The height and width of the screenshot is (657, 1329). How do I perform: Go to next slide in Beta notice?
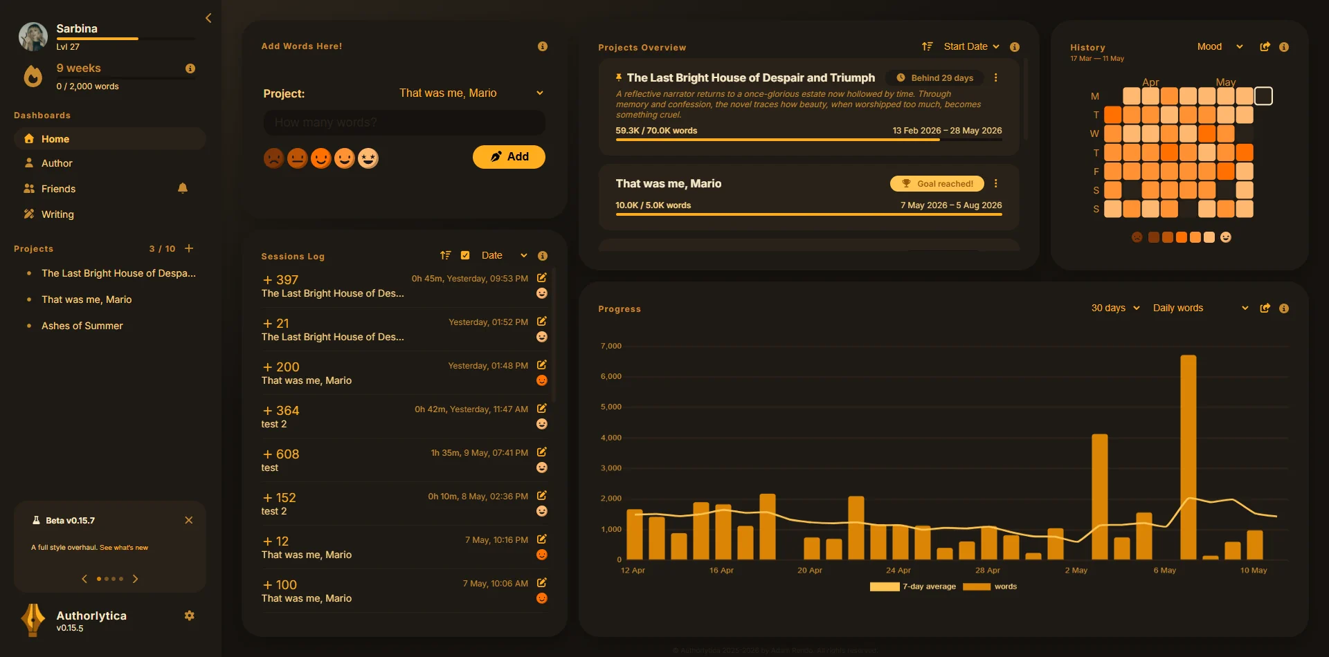136,579
